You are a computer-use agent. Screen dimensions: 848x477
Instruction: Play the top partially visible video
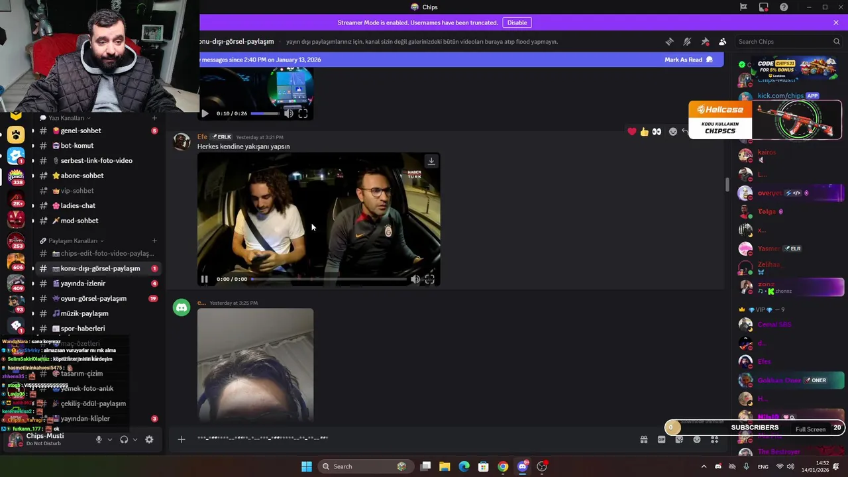(x=205, y=113)
